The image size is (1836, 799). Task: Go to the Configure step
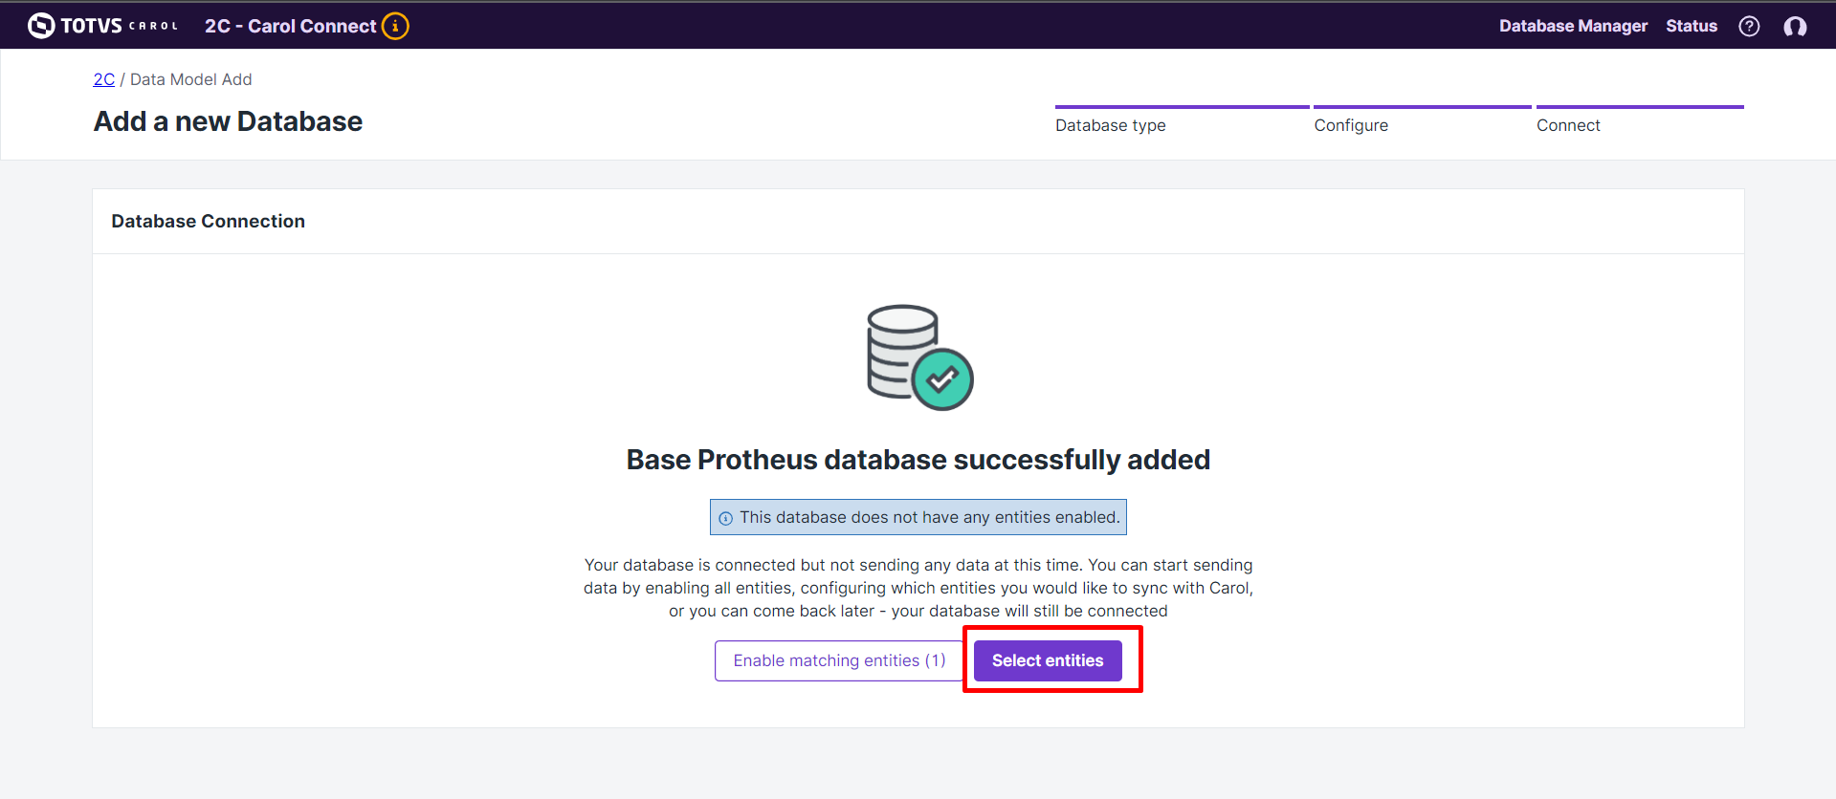pos(1350,125)
